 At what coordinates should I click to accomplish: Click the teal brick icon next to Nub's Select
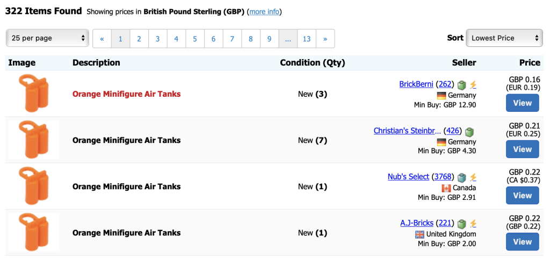[x=462, y=177]
